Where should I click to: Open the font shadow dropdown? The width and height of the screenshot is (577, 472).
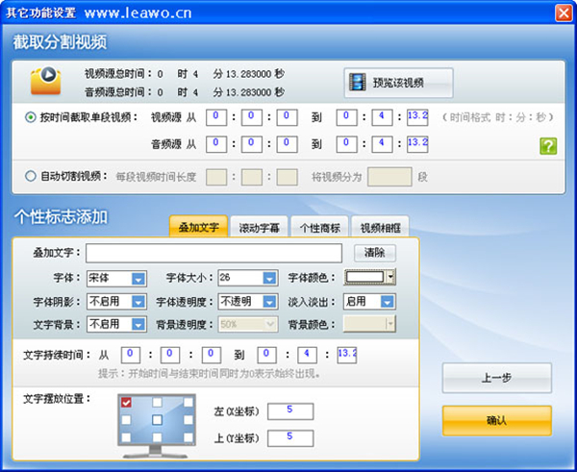[116, 302]
